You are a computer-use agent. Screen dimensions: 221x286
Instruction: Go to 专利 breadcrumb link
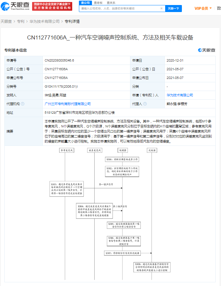pyautogui.click(x=21, y=21)
